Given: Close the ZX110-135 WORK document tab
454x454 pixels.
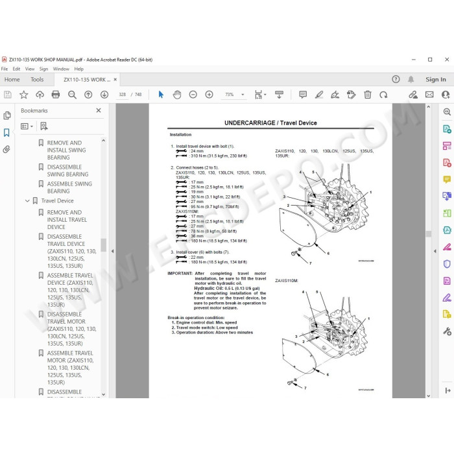Looking at the screenshot, I should pyautogui.click(x=115, y=79).
